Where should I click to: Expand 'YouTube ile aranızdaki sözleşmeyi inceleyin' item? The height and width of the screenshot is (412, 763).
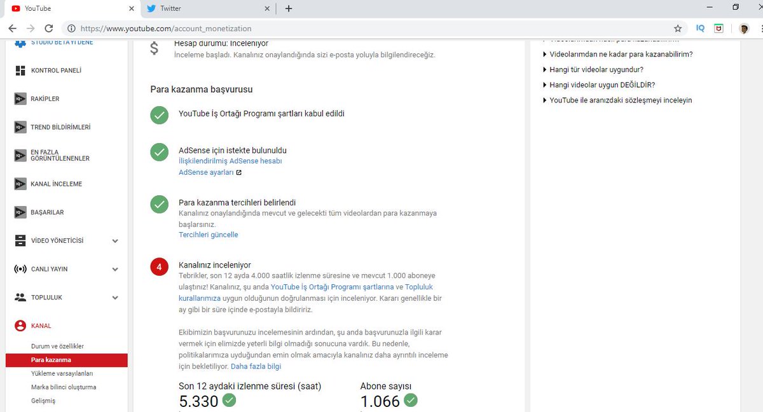tap(617, 100)
